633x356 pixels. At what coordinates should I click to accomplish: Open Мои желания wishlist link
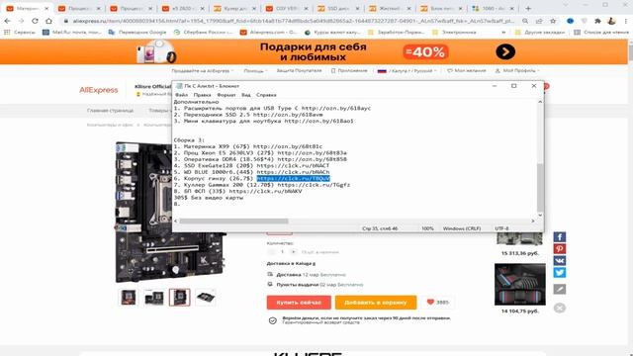(x=466, y=70)
